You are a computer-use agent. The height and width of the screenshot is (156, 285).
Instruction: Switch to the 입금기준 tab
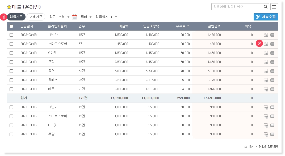16,17
